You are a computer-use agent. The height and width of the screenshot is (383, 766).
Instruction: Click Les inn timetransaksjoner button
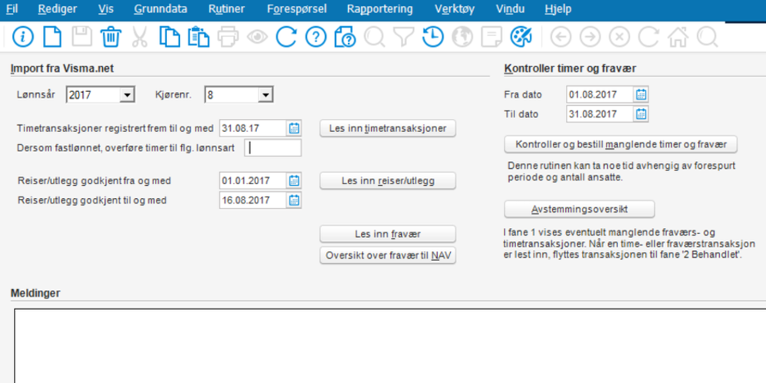387,129
